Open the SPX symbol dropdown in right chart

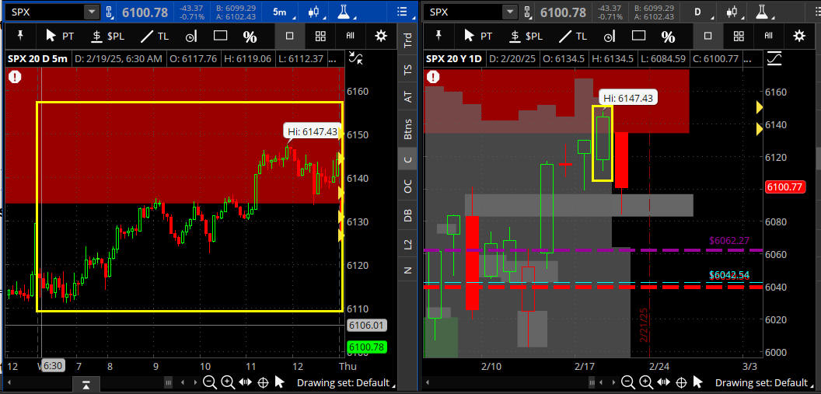(510, 12)
